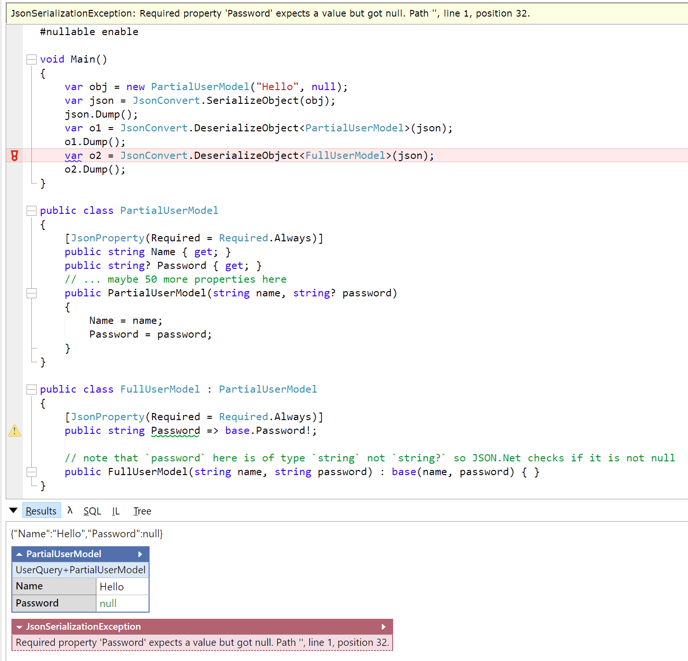This screenshot has width=688, height=661.
Task: Collapse the JsonSerializationException result panel
Action: [x=19, y=626]
